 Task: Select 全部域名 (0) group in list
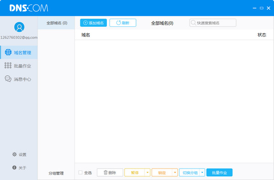click(56, 23)
